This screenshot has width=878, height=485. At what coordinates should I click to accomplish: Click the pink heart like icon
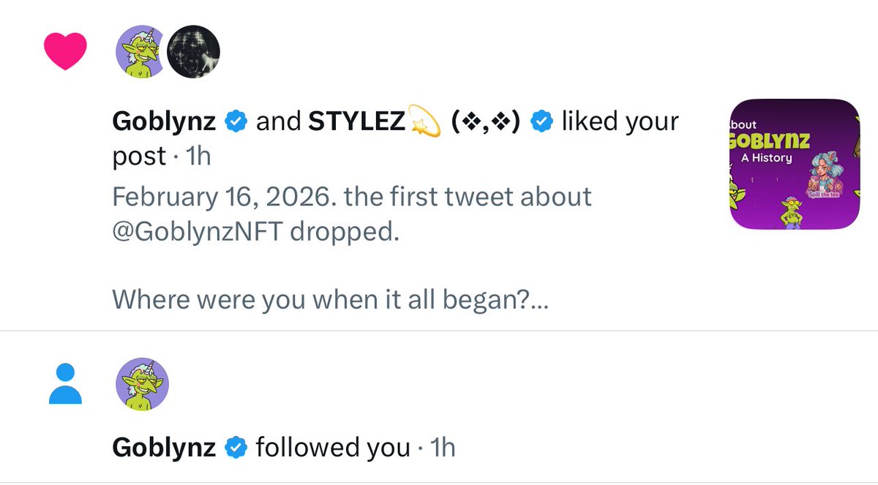coord(65,51)
